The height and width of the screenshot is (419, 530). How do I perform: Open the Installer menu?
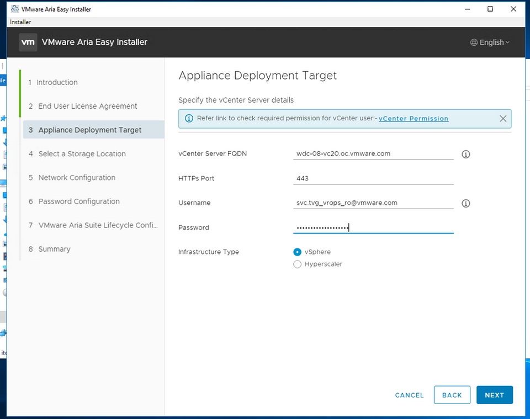pyautogui.click(x=20, y=22)
